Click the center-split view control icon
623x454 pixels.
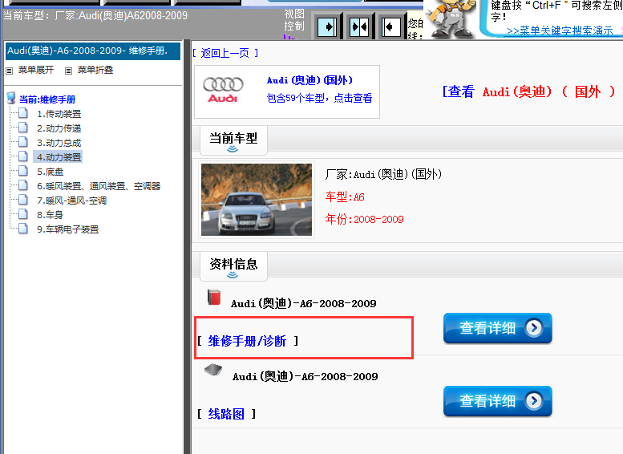[x=359, y=27]
